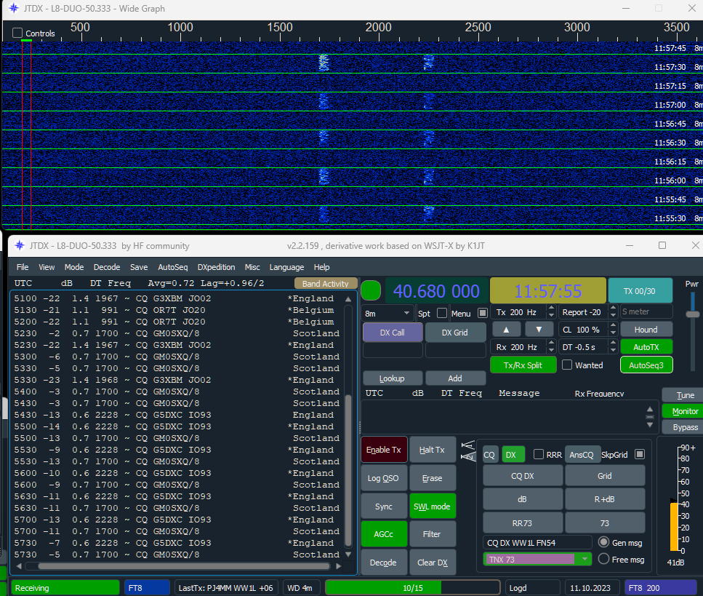Adjust the CL 100 % spinner
Screen dimensions: 703x596
[x=613, y=330]
